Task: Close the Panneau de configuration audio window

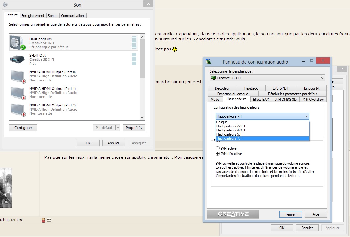Action: coord(323,60)
